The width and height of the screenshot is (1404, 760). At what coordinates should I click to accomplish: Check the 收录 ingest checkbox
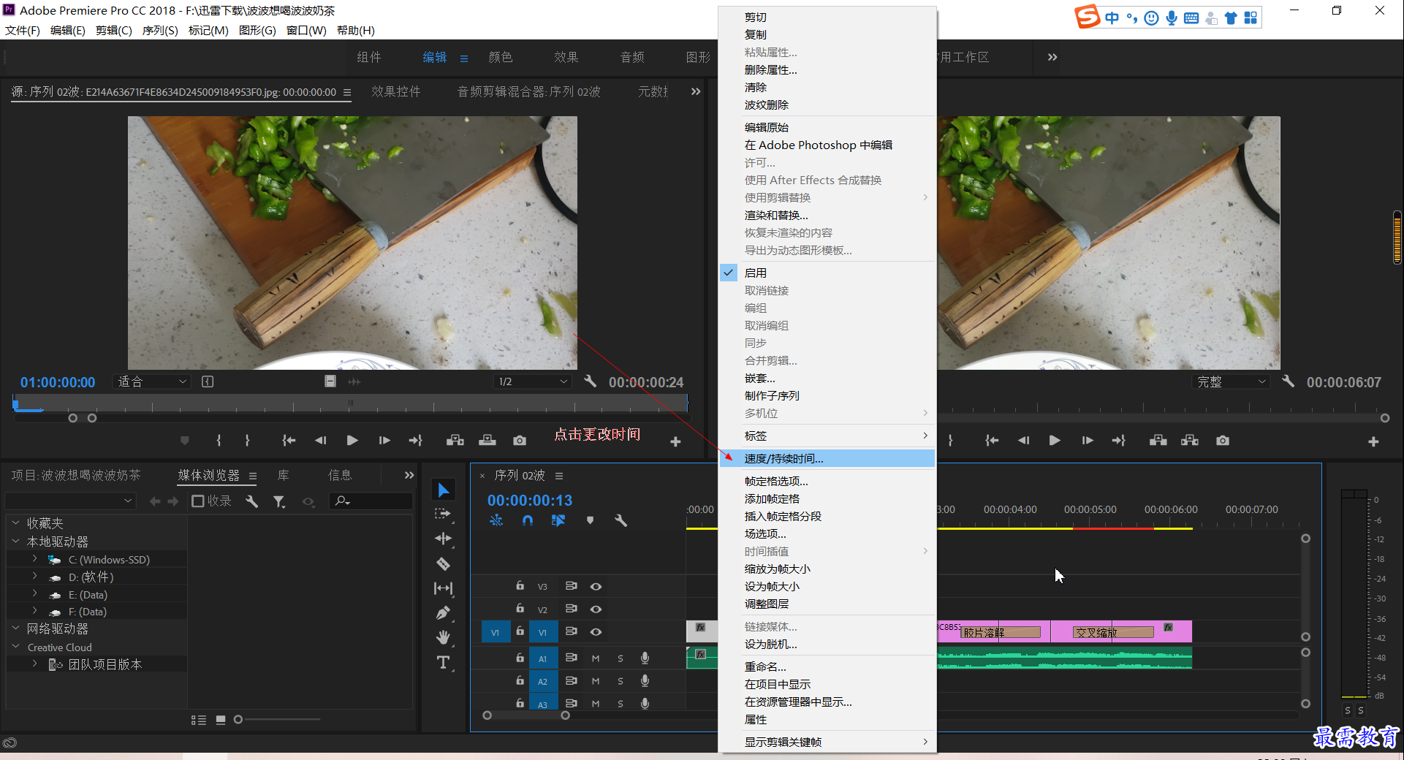(197, 501)
